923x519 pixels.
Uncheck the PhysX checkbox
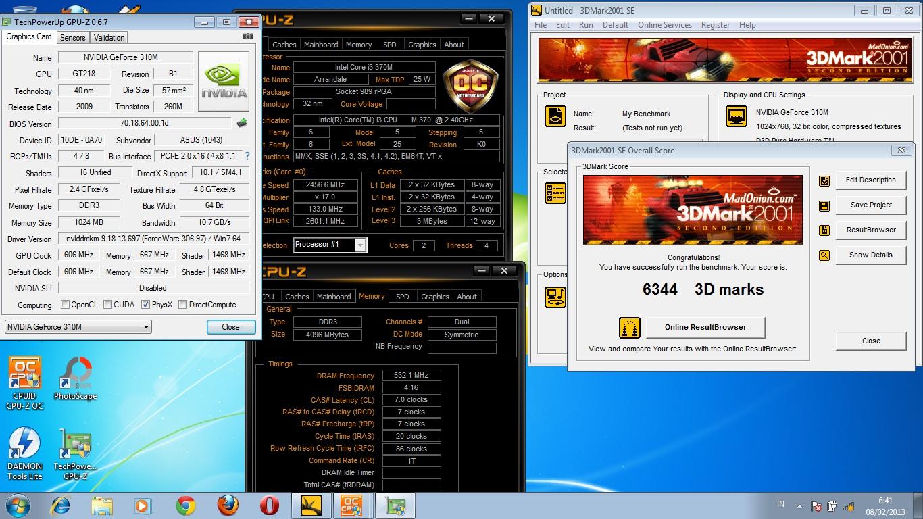(x=145, y=305)
